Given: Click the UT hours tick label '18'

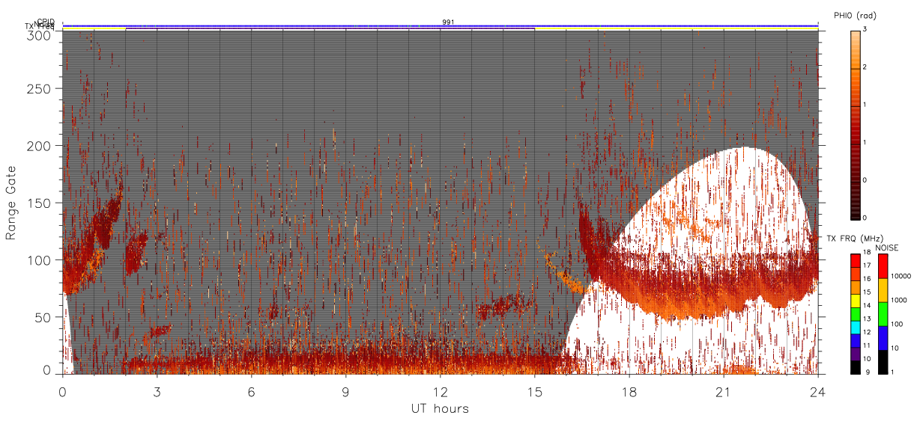Looking at the screenshot, I should (629, 391).
